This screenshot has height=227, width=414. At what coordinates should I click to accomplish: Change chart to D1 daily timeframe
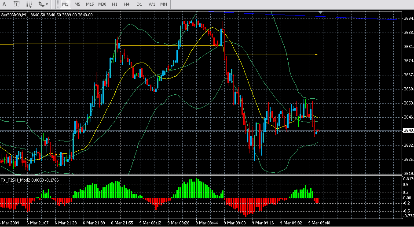(x=139, y=4)
